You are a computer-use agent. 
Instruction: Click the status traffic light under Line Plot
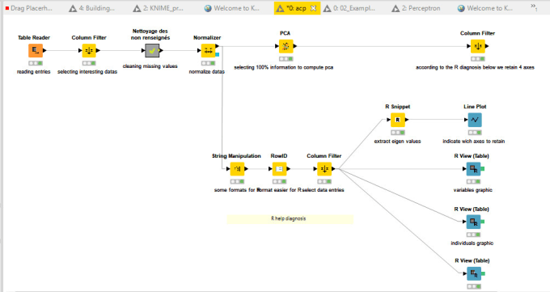coord(475,133)
